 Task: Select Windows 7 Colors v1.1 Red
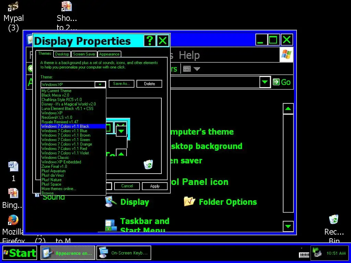coord(73,149)
